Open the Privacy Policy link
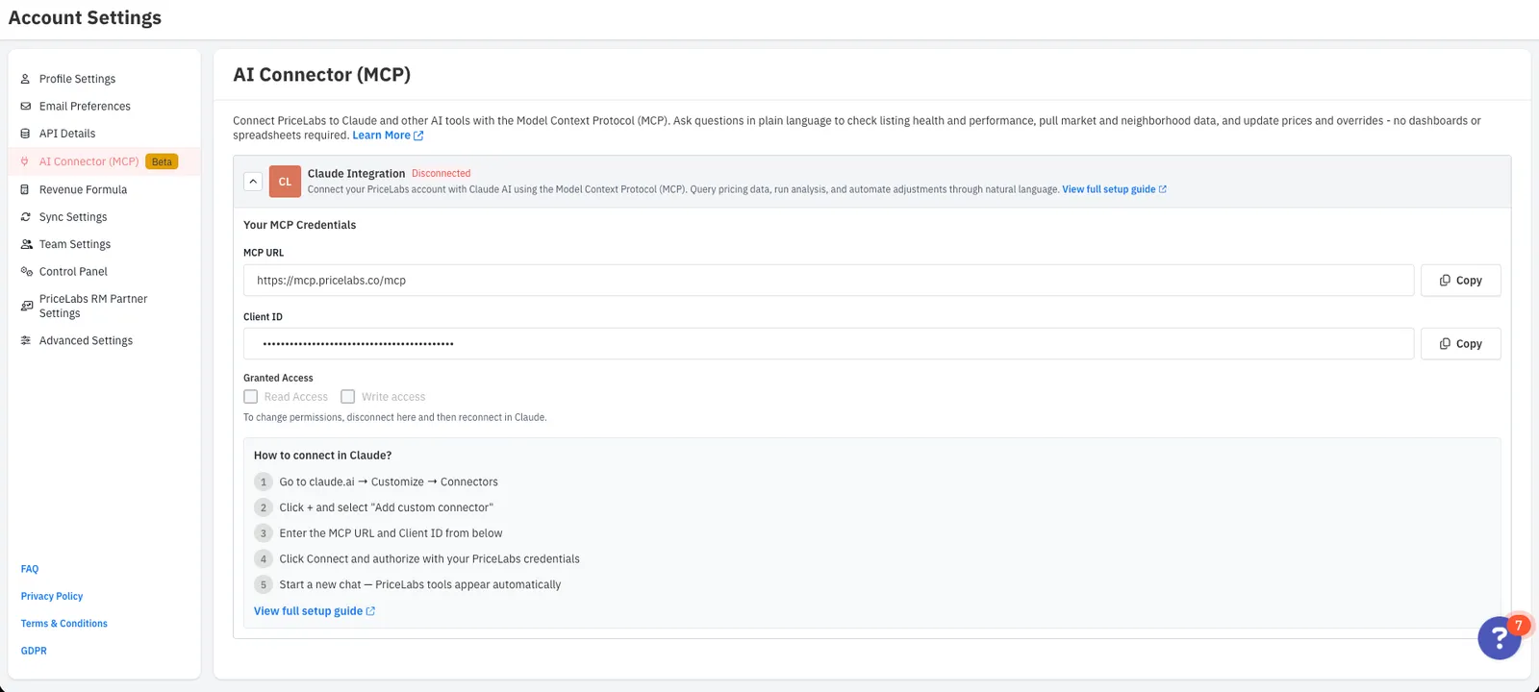The image size is (1539, 692). click(x=52, y=596)
